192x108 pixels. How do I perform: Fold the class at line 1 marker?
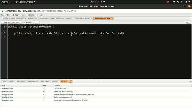(x=7, y=27)
